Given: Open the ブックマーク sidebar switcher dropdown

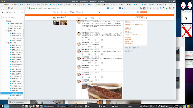Looking at the screenshot, I should pyautogui.click(x=9, y=13).
